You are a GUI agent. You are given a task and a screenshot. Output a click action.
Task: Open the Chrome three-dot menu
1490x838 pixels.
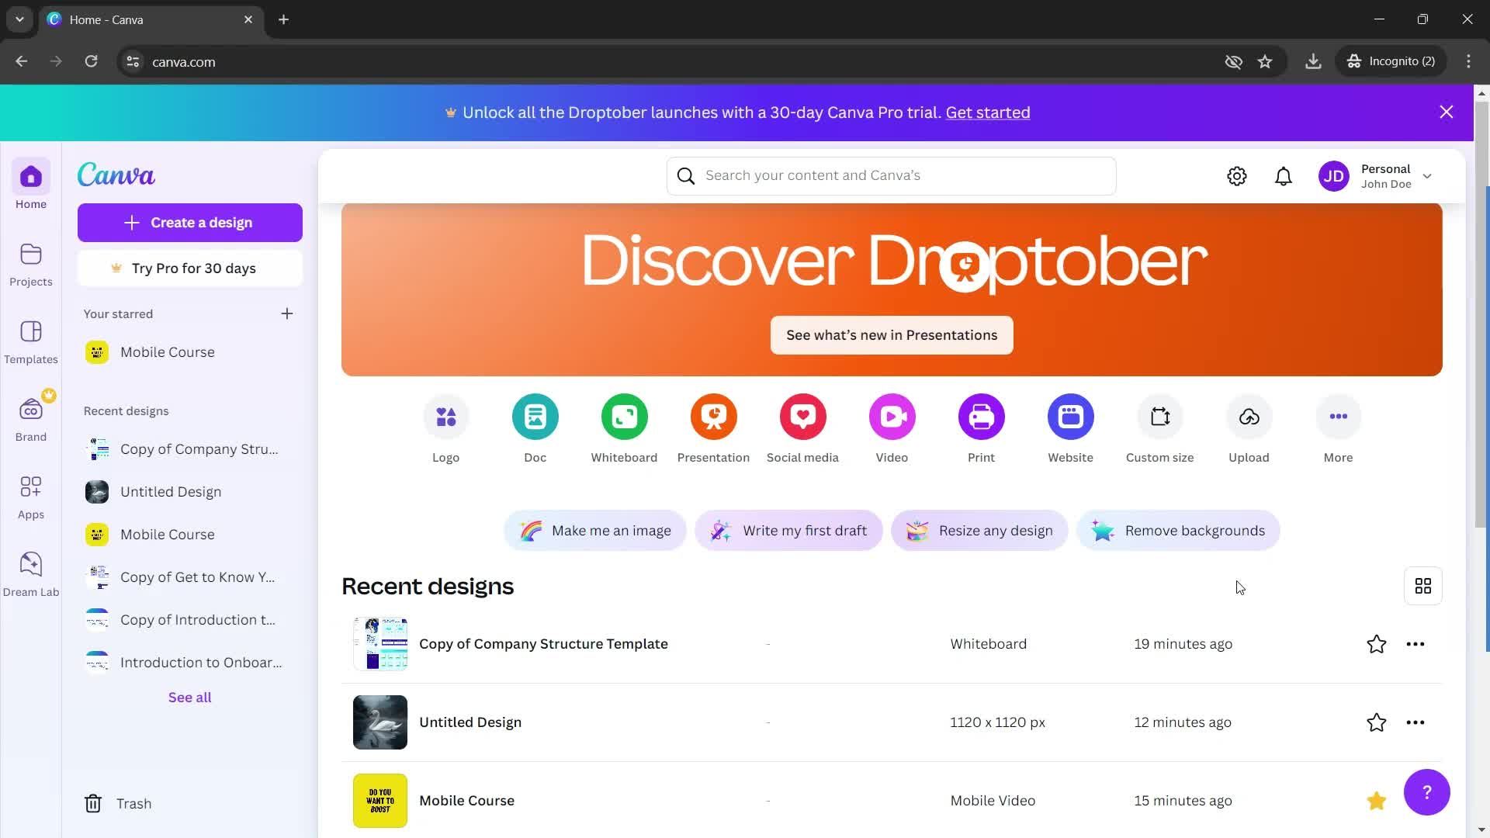click(x=1468, y=61)
